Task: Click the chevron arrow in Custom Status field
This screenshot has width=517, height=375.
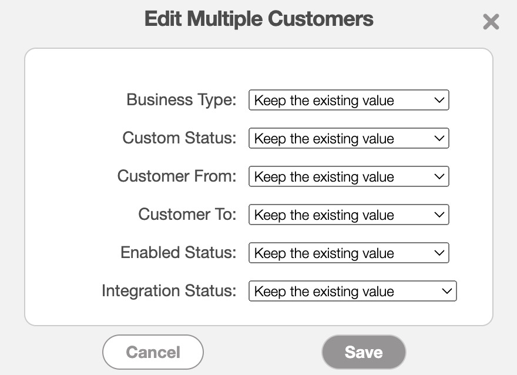Action: click(439, 139)
